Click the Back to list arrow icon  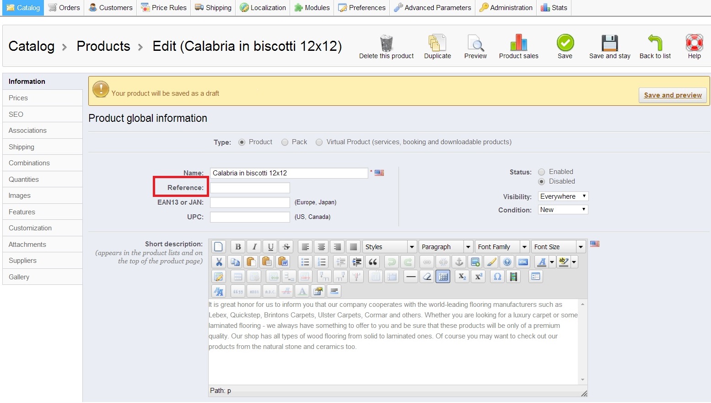click(655, 44)
